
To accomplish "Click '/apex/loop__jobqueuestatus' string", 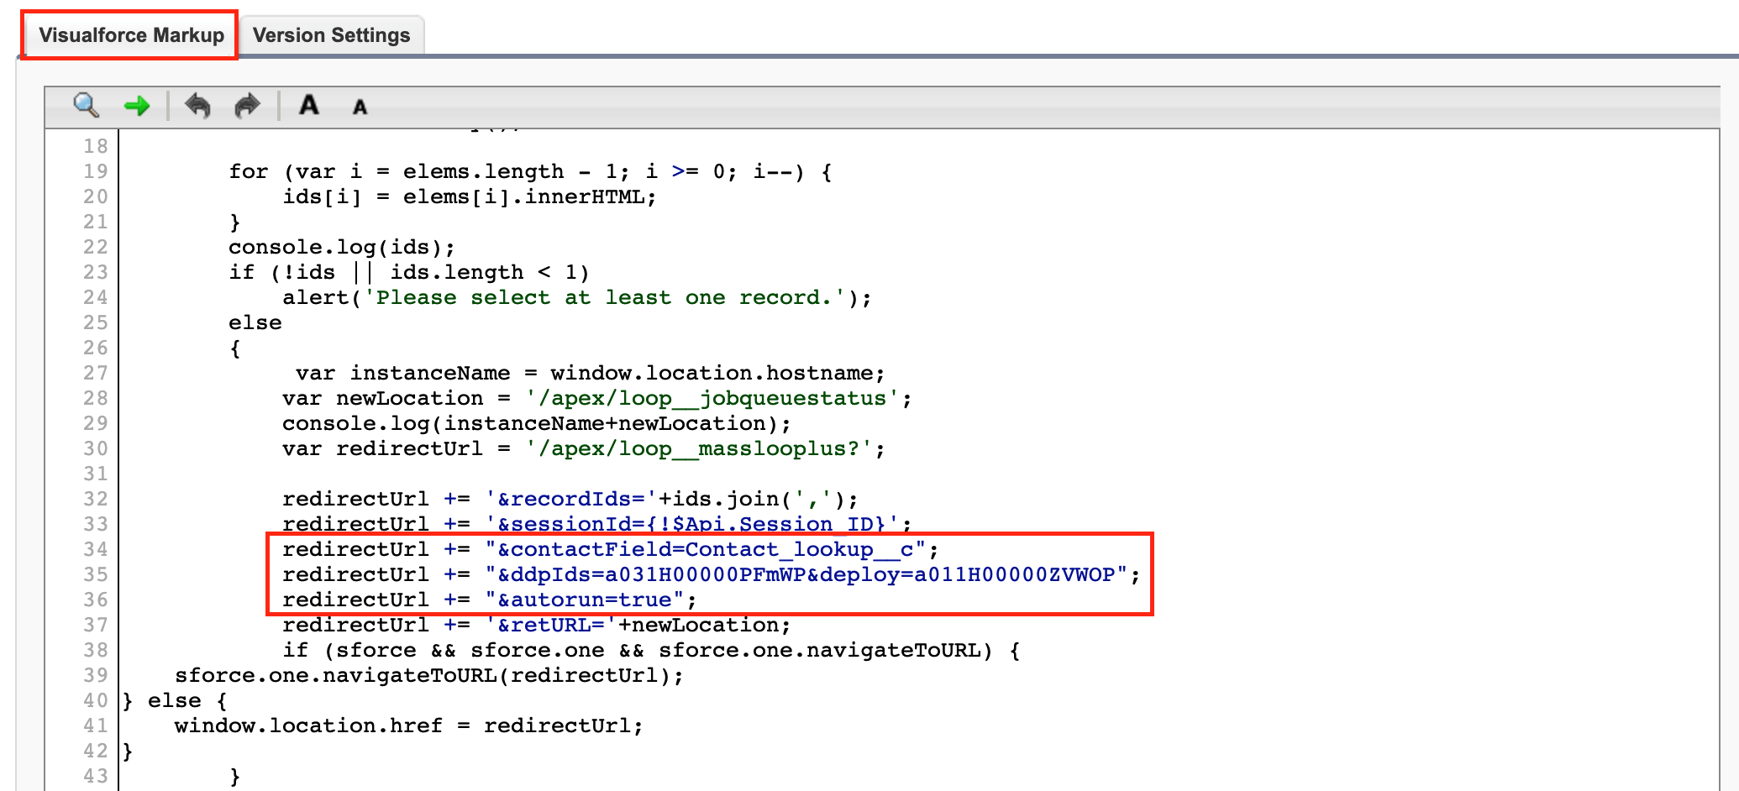I will click(712, 398).
